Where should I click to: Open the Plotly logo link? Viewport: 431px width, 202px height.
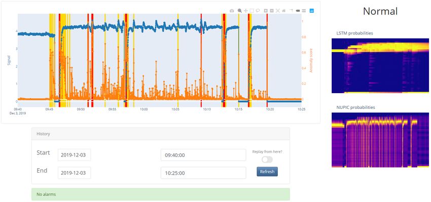[312, 11]
